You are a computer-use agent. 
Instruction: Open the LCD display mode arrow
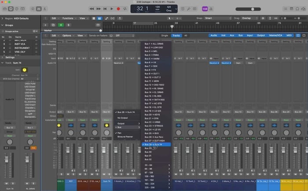point(176,9)
